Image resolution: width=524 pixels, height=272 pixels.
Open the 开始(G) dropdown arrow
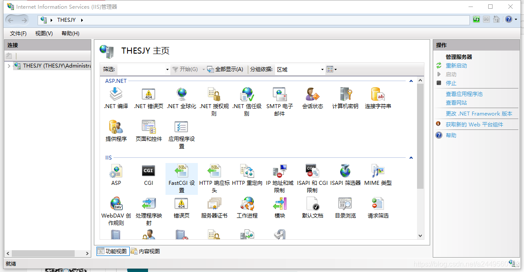coord(203,69)
